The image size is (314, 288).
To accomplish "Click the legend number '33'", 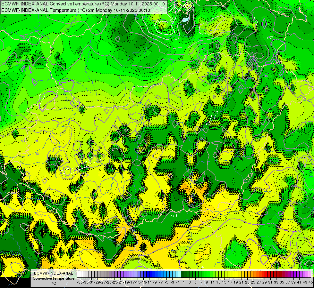I will [276, 282].
